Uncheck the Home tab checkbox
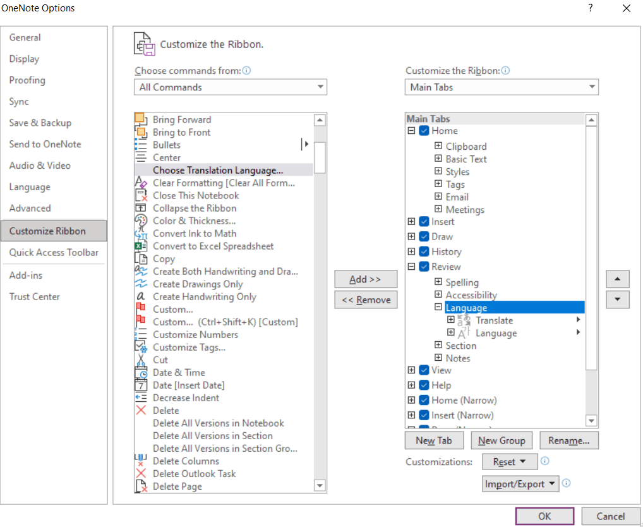643x527 pixels. (x=424, y=131)
